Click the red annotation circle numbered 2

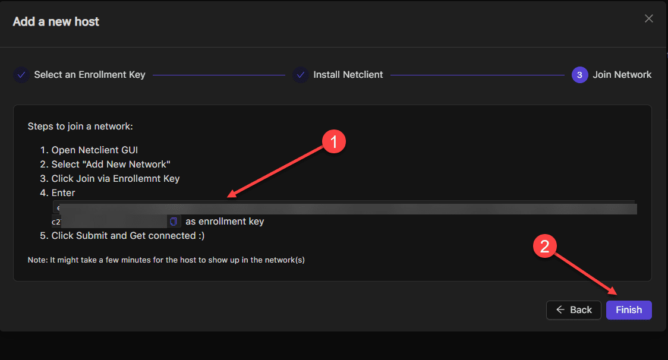(545, 246)
